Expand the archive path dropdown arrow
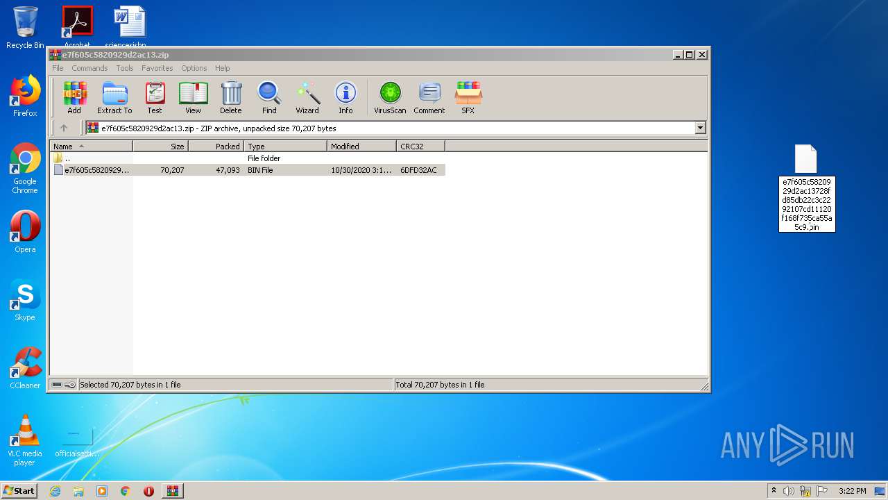 pos(700,128)
